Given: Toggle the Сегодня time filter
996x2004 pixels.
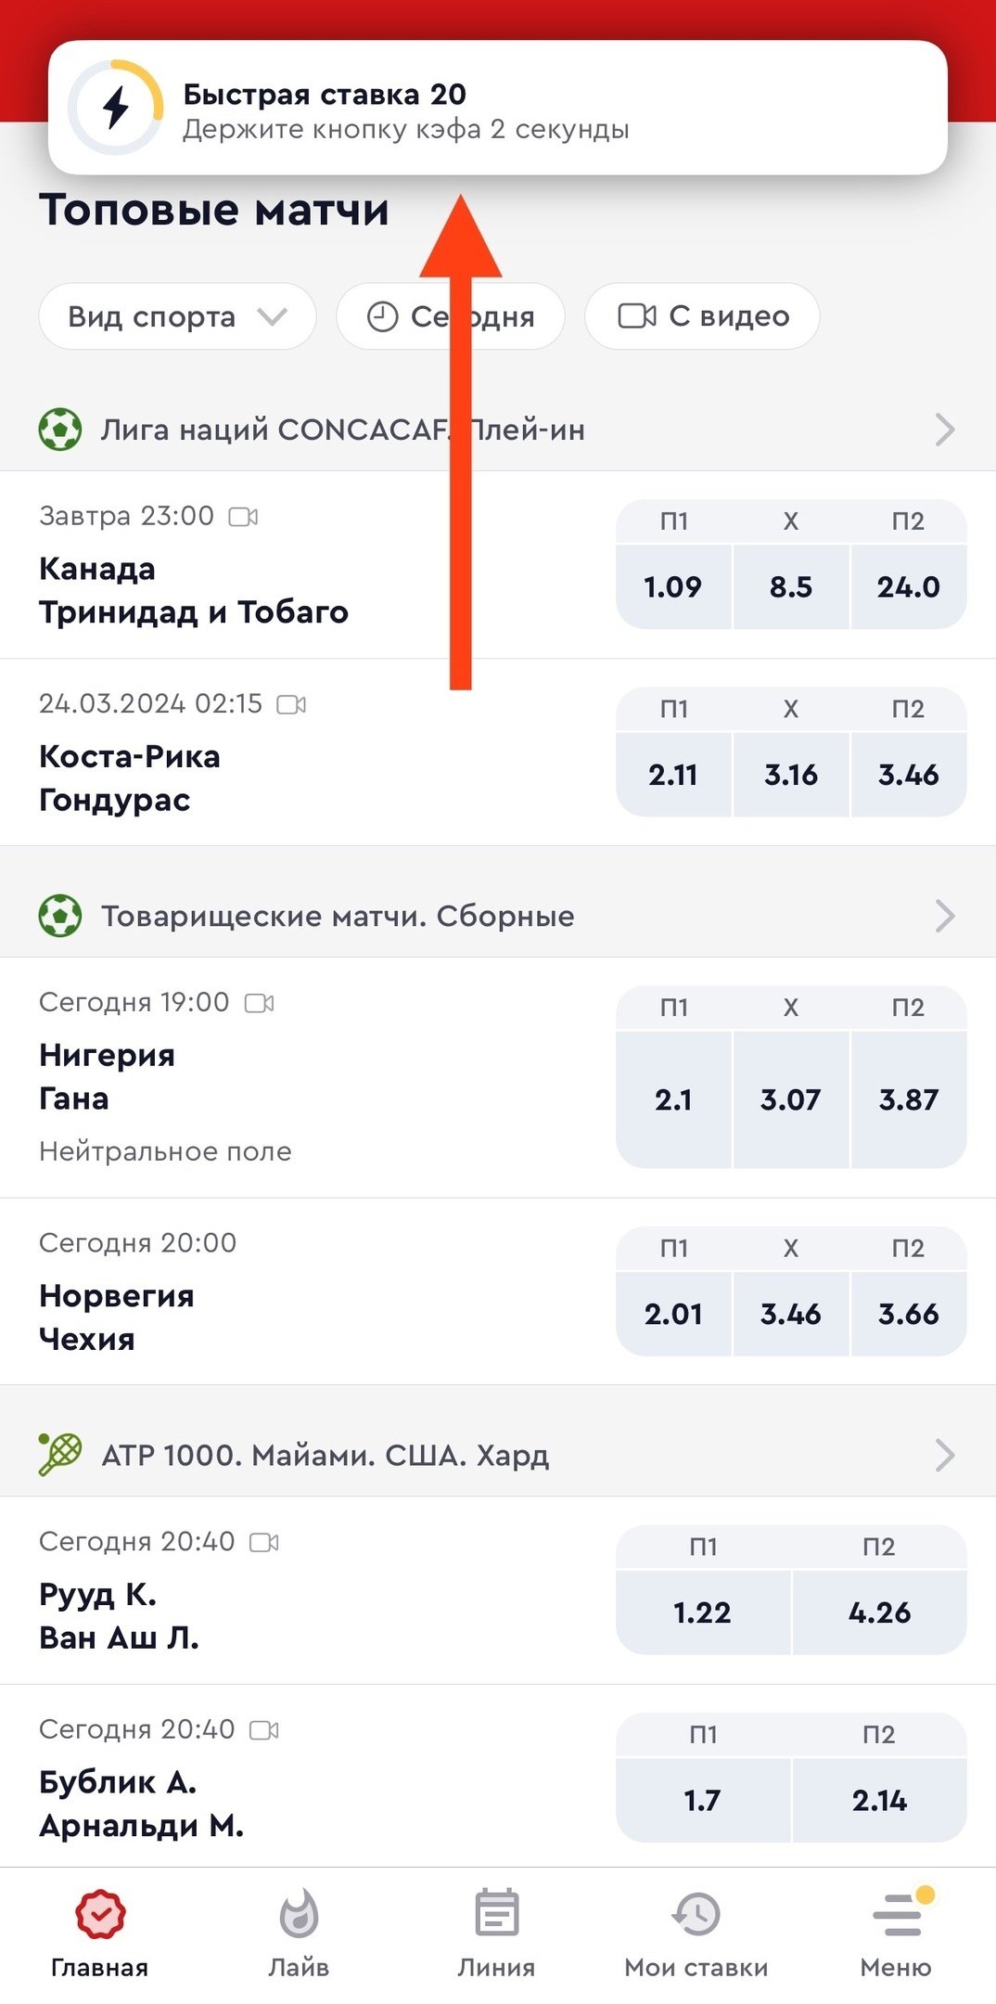Looking at the screenshot, I should pyautogui.click(x=451, y=316).
